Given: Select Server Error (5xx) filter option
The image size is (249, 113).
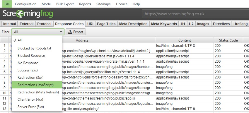Looking at the screenshot, I should 37,107.
